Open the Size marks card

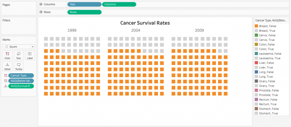point(18,55)
